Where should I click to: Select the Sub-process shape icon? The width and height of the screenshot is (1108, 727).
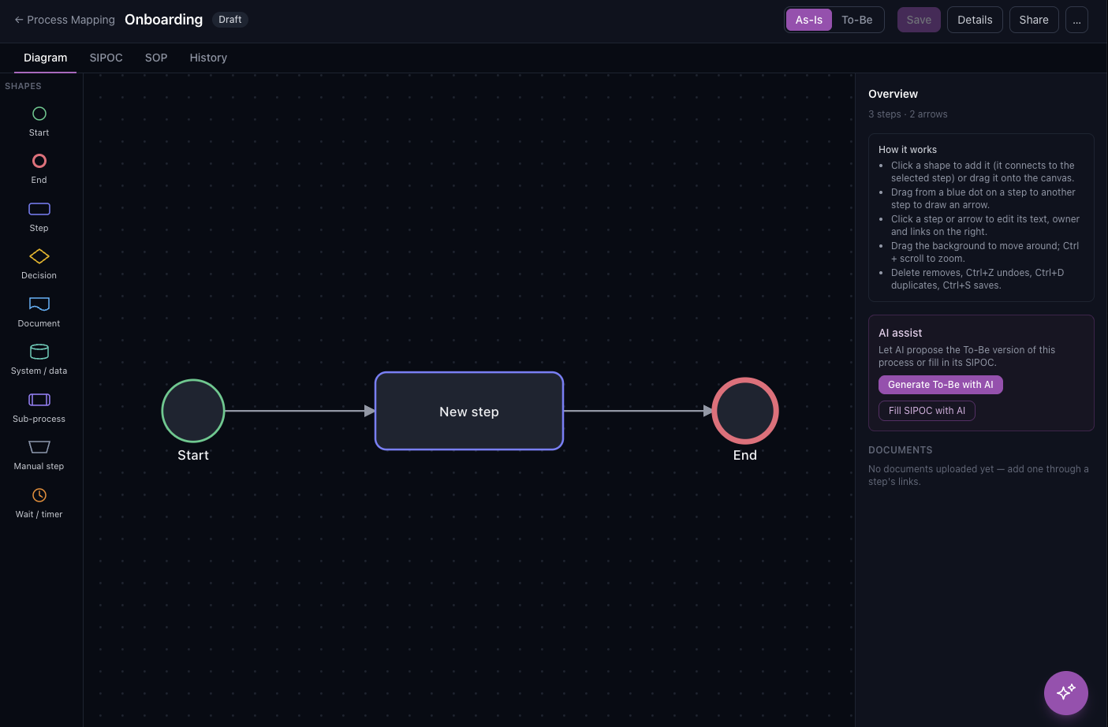[39, 400]
